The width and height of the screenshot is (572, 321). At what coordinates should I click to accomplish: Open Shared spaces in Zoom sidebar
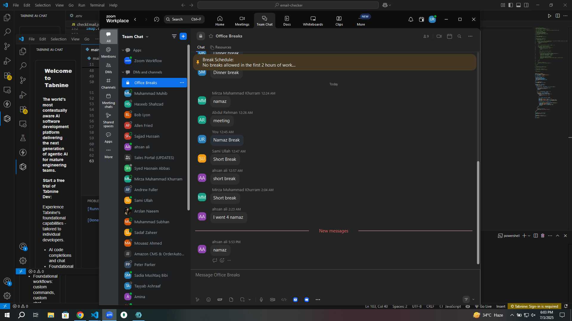pyautogui.click(x=108, y=120)
